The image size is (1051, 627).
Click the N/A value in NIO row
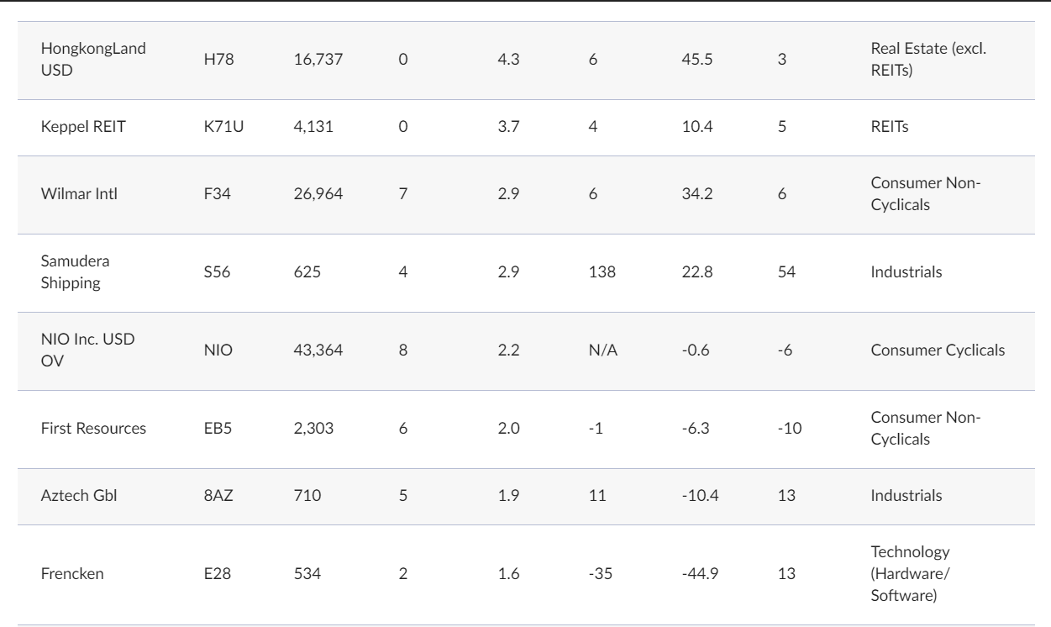603,351
